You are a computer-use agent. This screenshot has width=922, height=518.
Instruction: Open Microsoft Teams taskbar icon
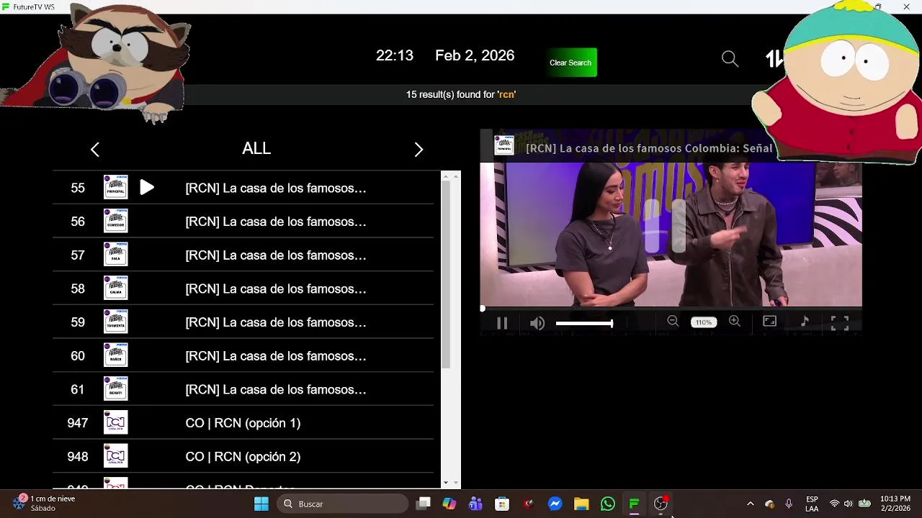click(x=475, y=504)
